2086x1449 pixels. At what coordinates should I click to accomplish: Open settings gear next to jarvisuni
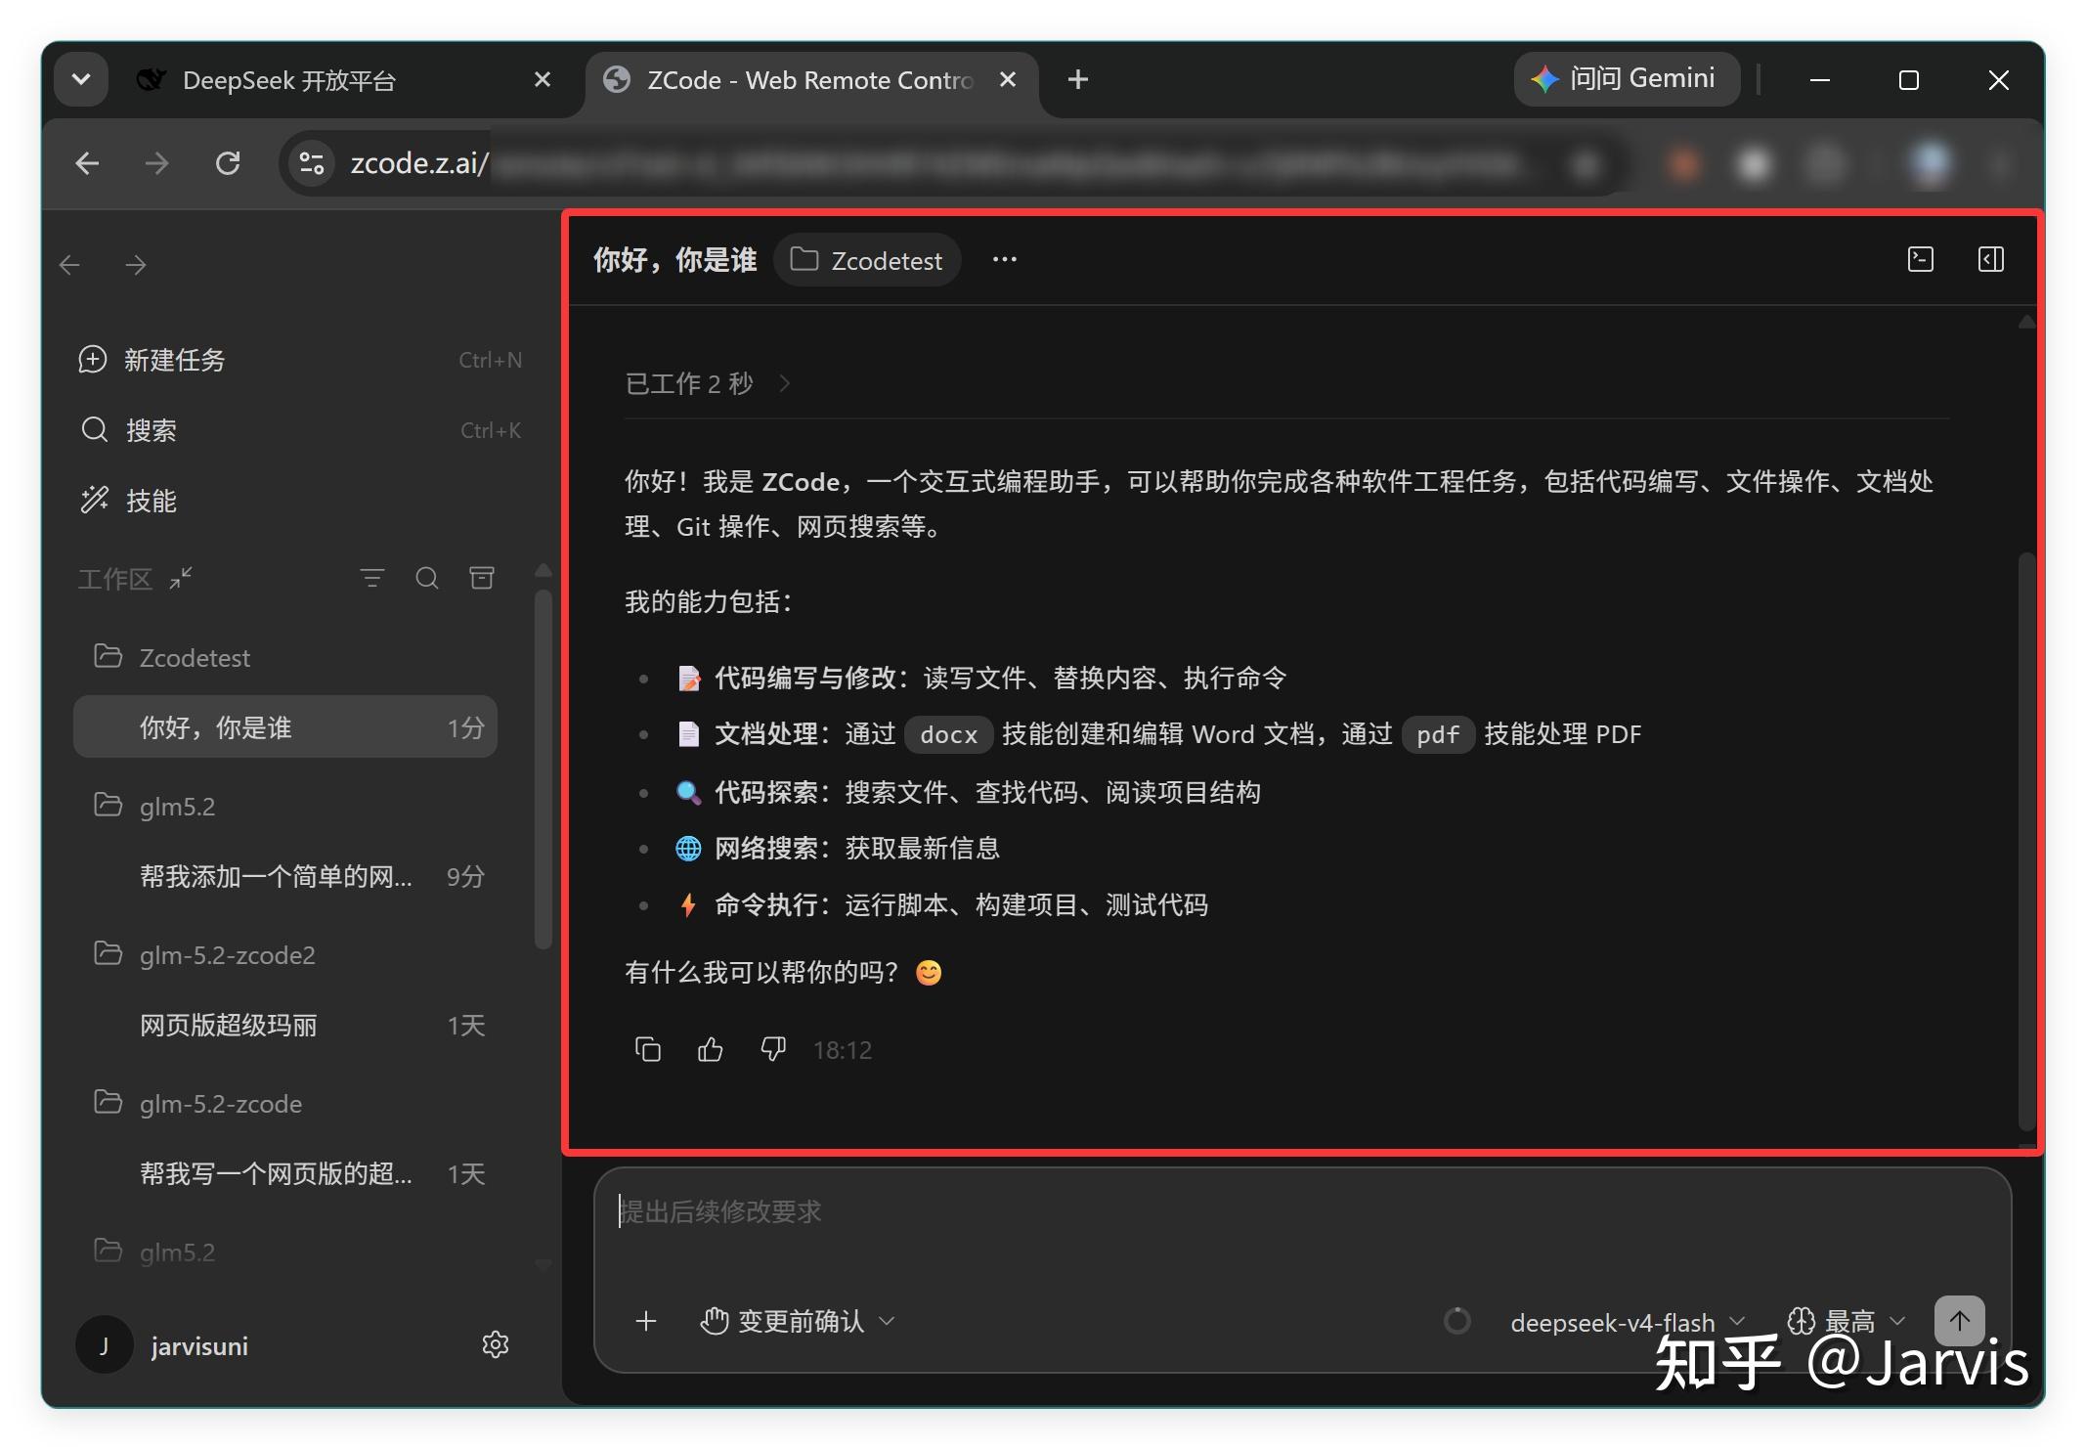pos(496,1345)
